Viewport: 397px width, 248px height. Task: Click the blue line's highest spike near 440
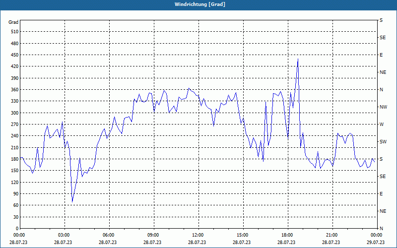(x=298, y=59)
